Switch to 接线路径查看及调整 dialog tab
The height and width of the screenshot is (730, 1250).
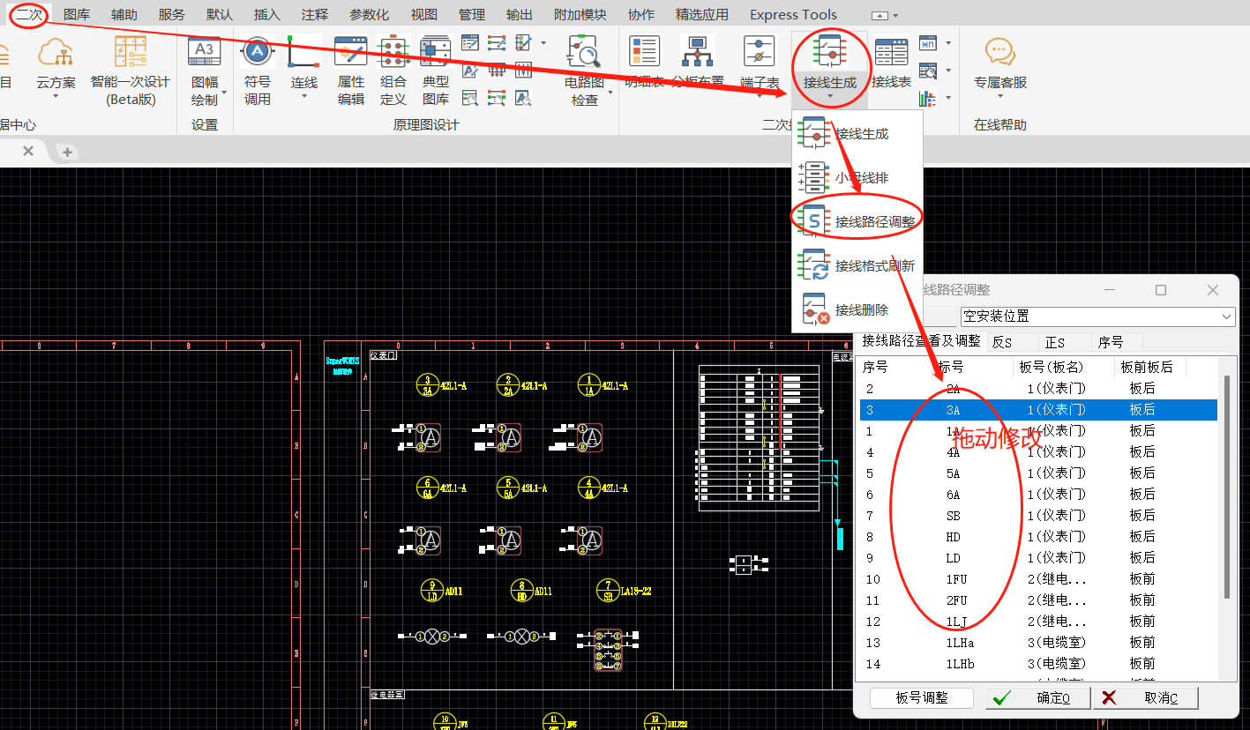[921, 341]
